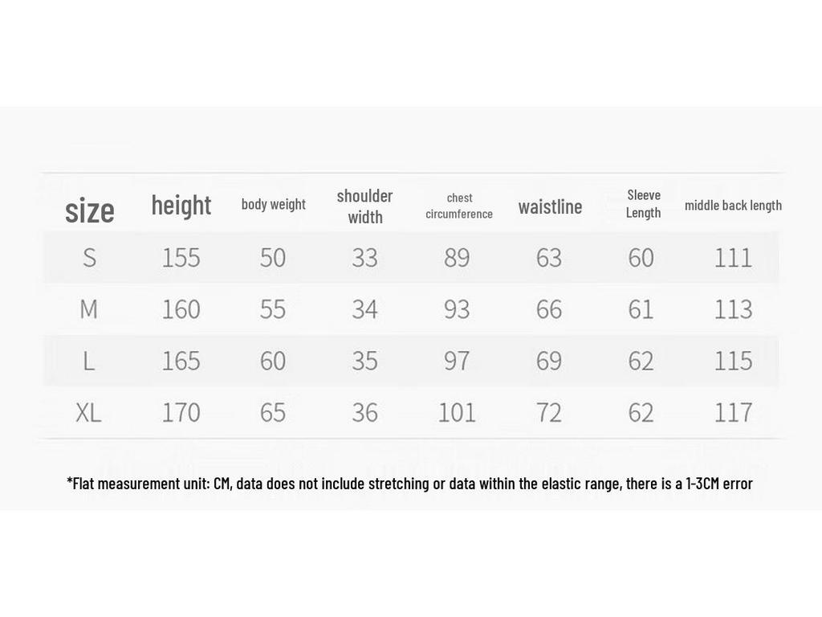Select the L size row label
Image resolution: width=822 pixels, height=617 pixels.
tap(89, 361)
